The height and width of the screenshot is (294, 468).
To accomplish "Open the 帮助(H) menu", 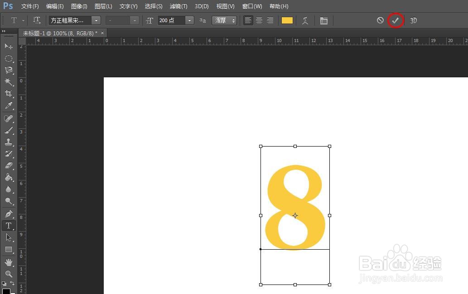I will [279, 6].
